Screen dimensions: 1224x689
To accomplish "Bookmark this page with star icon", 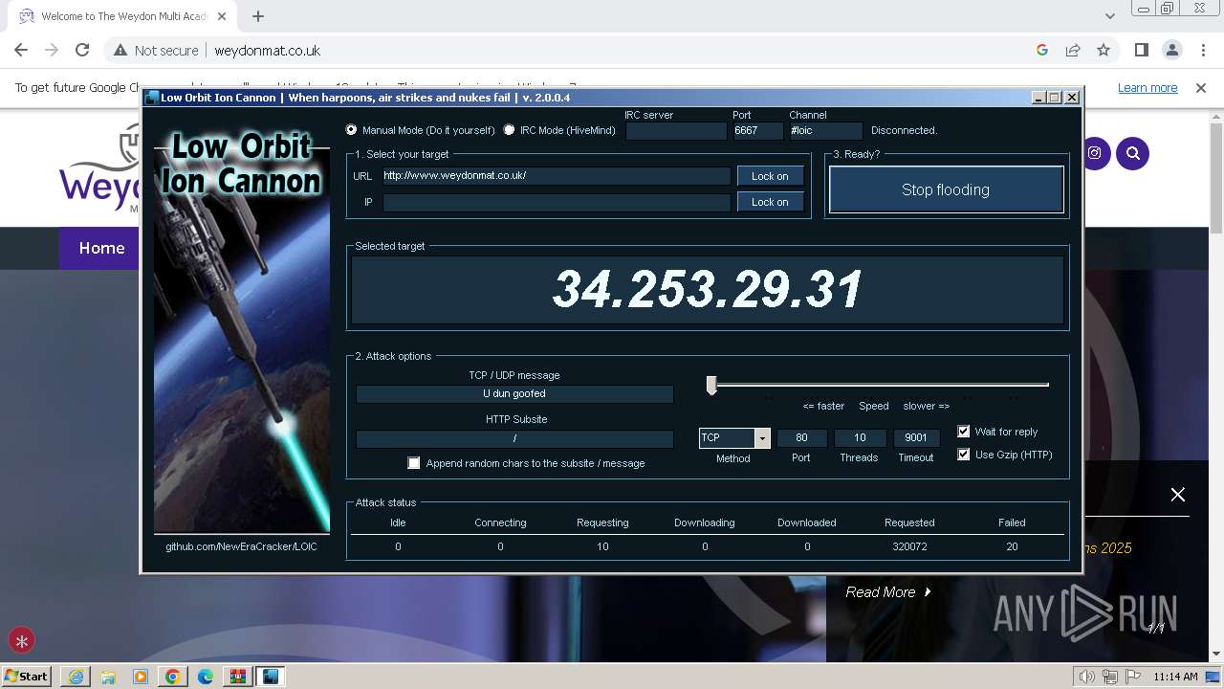I will (1104, 50).
